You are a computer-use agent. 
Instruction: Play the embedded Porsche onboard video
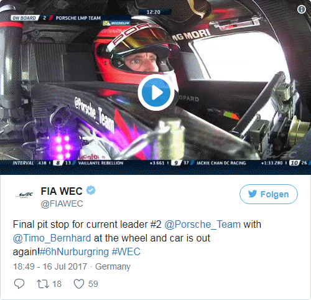[x=155, y=92]
